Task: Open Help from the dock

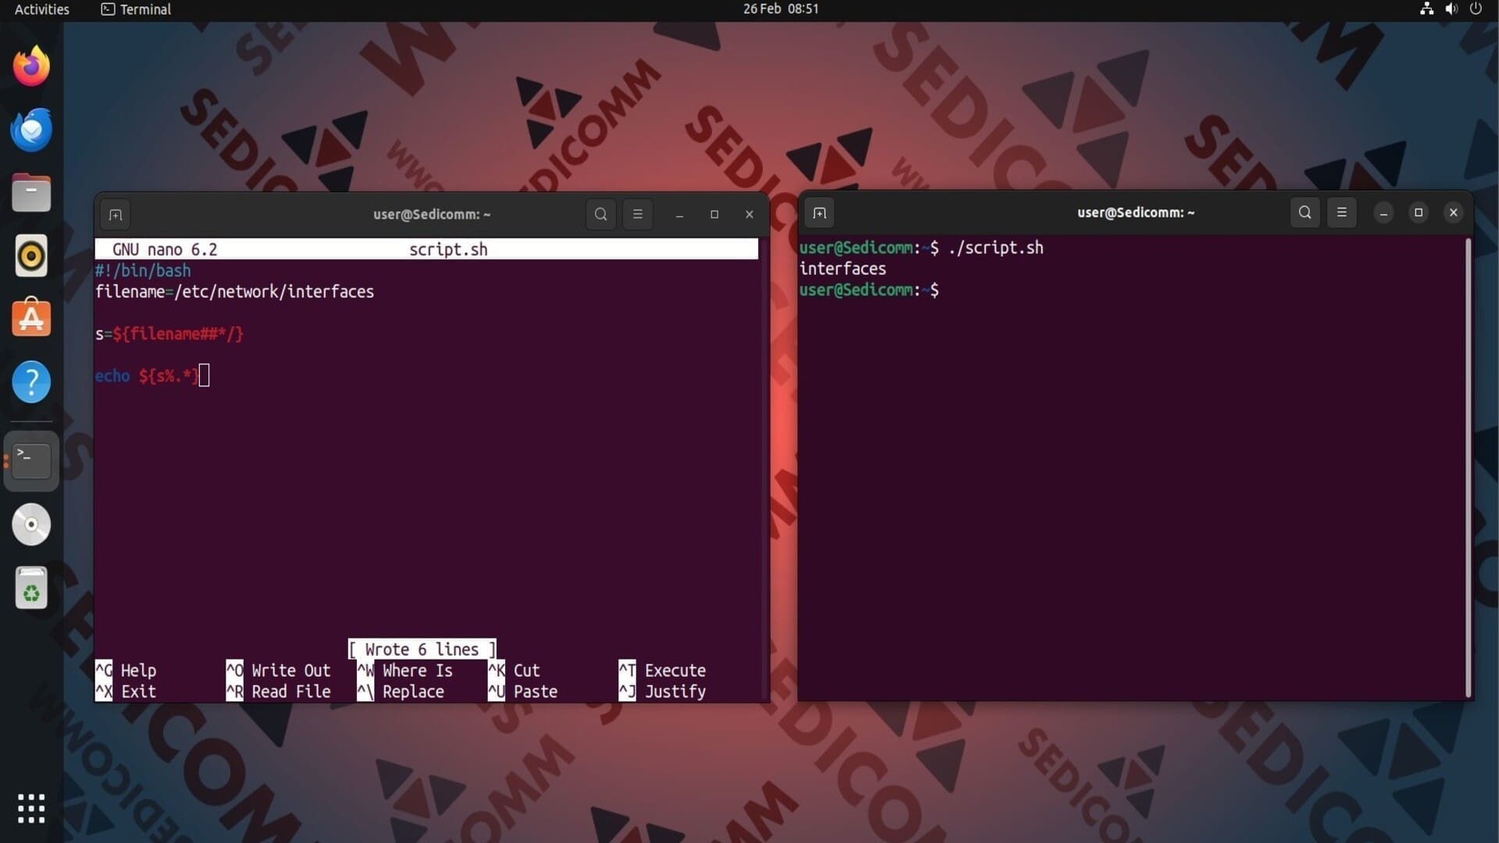Action: tap(31, 382)
